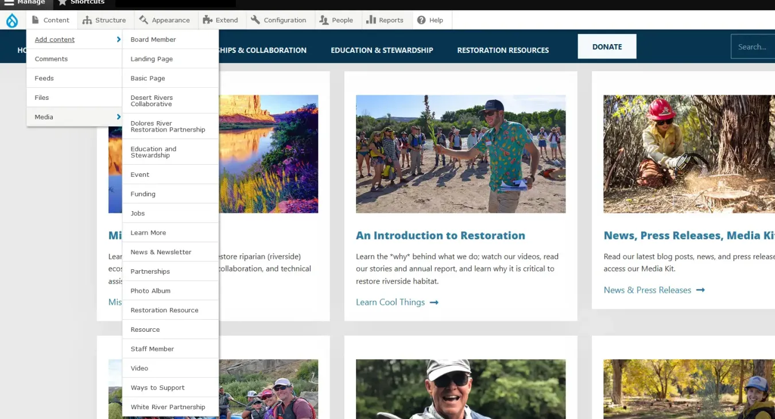Open the red helmet chainsaw worker photo
This screenshot has height=419, width=775.
(689, 154)
